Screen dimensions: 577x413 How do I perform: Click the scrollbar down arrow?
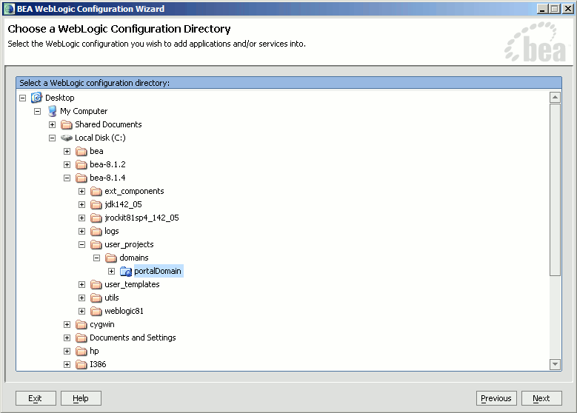pos(555,364)
